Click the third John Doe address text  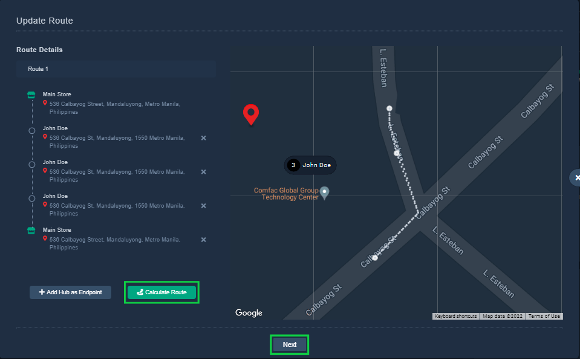coord(117,210)
